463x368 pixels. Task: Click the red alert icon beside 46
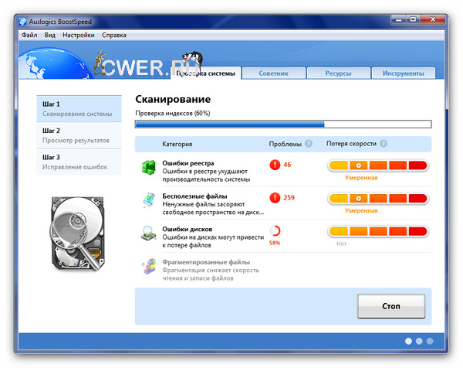(275, 165)
